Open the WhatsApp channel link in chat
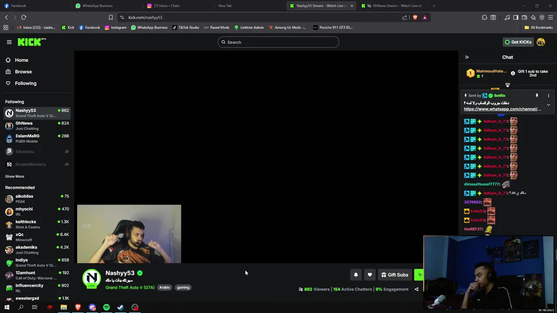Image resolution: width=557 pixels, height=313 pixels. [x=502, y=109]
